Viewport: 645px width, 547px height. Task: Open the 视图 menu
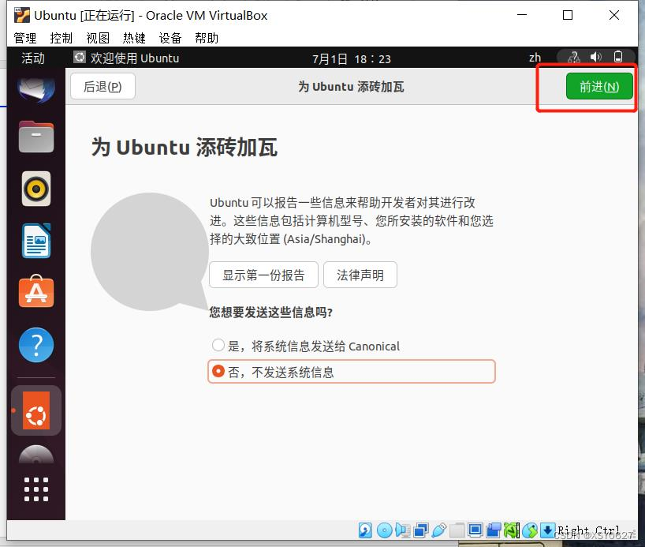[98, 38]
